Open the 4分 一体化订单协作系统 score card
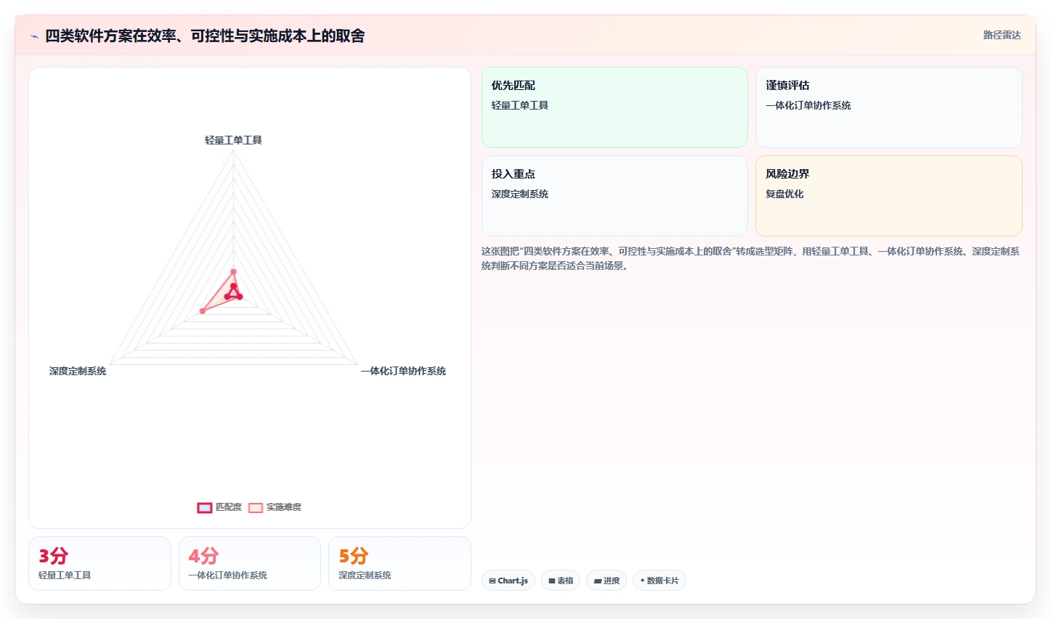1051x619 pixels. coord(250,564)
